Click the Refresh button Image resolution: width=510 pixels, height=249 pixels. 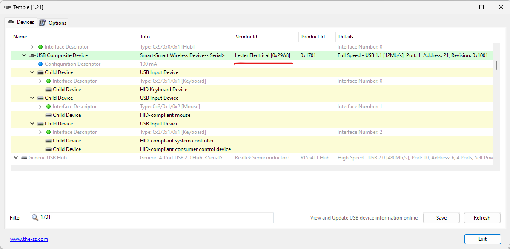point(482,218)
